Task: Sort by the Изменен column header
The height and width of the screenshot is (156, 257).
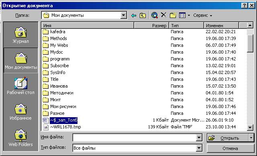Action: click(x=221, y=26)
